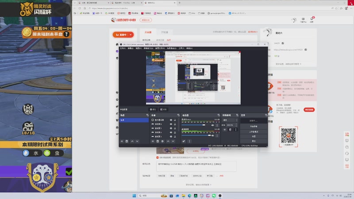This screenshot has height=199, width=354.
Task: Switch to the second tab beside the live tab
Action: point(165,32)
